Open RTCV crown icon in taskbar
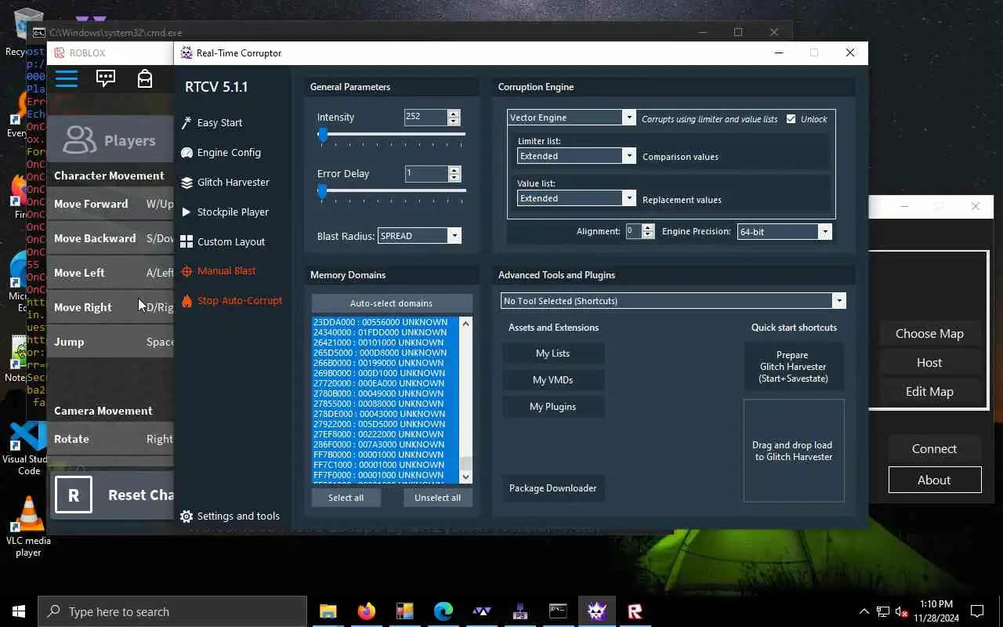The height and width of the screenshot is (627, 1003). point(596,611)
